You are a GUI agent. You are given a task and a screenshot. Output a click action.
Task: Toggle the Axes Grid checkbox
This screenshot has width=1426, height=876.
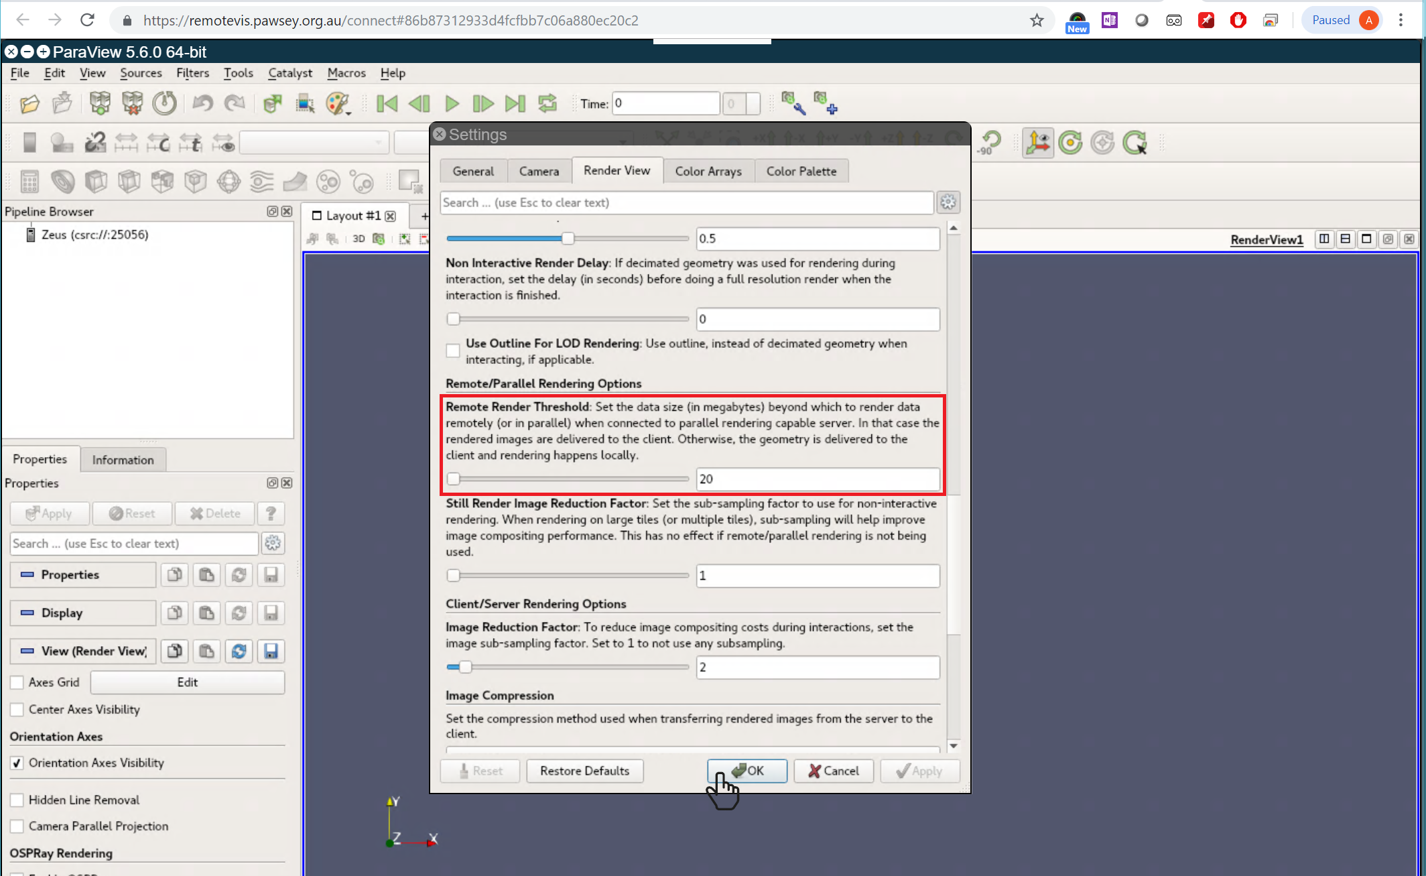17,682
